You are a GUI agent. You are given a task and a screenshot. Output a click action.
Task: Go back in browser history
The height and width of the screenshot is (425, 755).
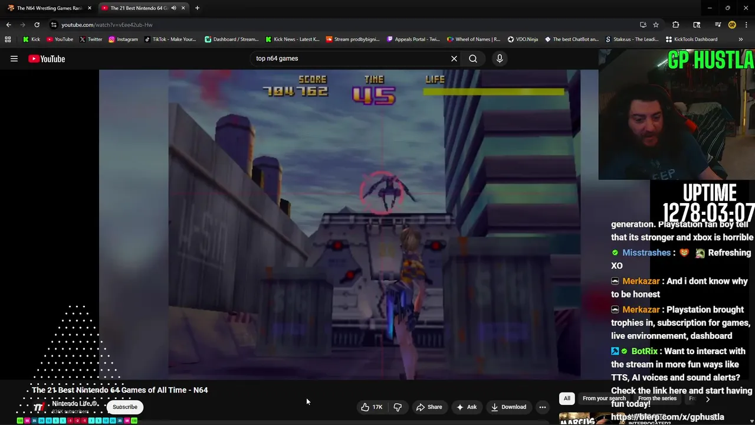point(9,25)
